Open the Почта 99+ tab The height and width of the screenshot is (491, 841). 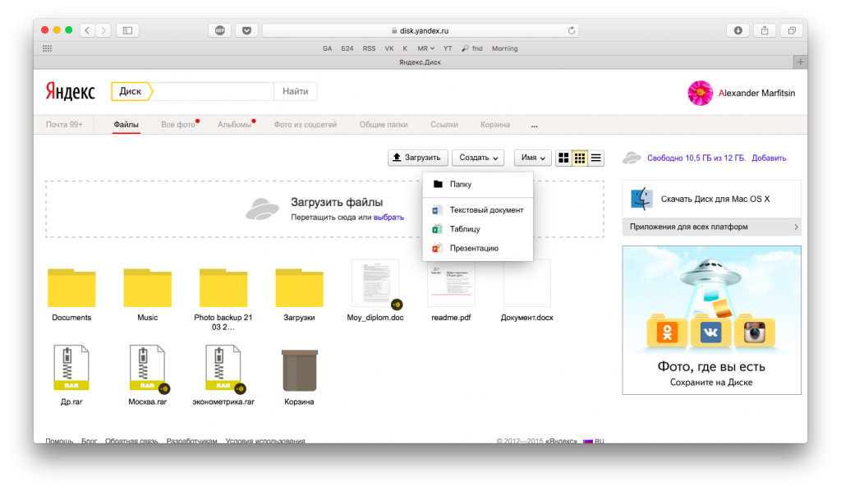point(64,124)
